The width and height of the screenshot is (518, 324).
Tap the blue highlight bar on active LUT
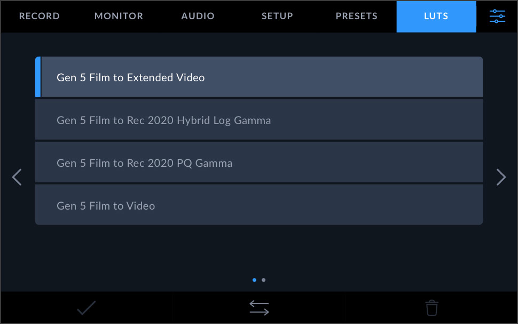[38, 76]
